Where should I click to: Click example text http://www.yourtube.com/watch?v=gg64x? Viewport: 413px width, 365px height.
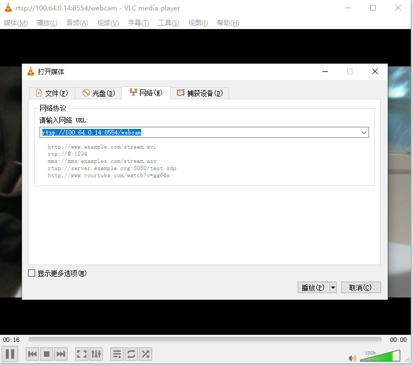click(x=109, y=175)
